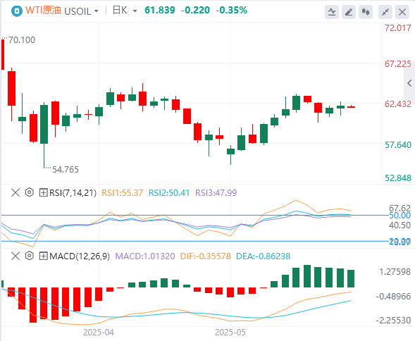The image size is (415, 341).
Task: Click the RSI 50.00 level line label
Action: pos(399,216)
